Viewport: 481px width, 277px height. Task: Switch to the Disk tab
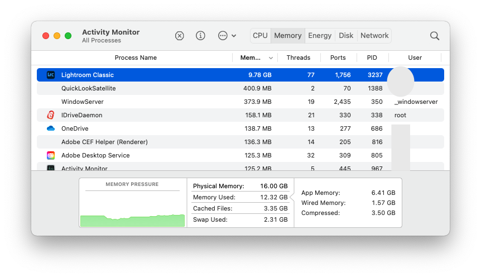pyautogui.click(x=346, y=36)
